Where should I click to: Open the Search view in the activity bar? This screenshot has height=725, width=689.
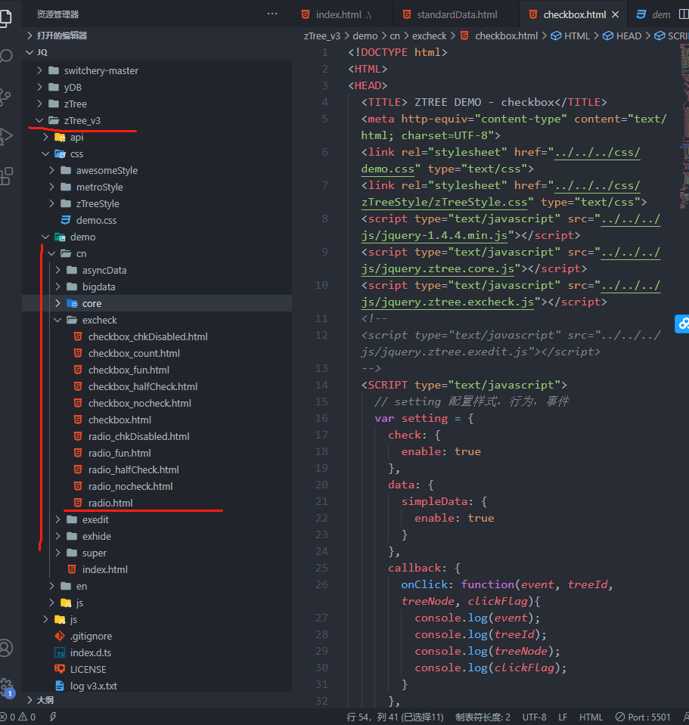5,57
